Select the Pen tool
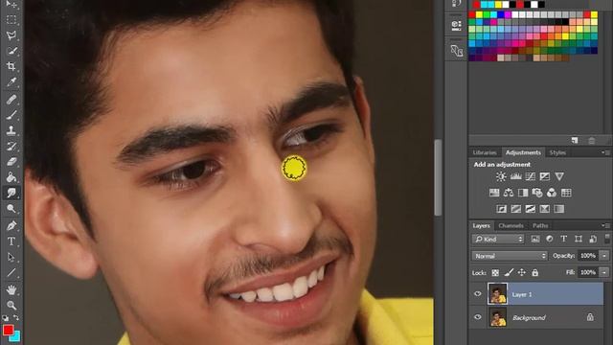 coord(11,226)
